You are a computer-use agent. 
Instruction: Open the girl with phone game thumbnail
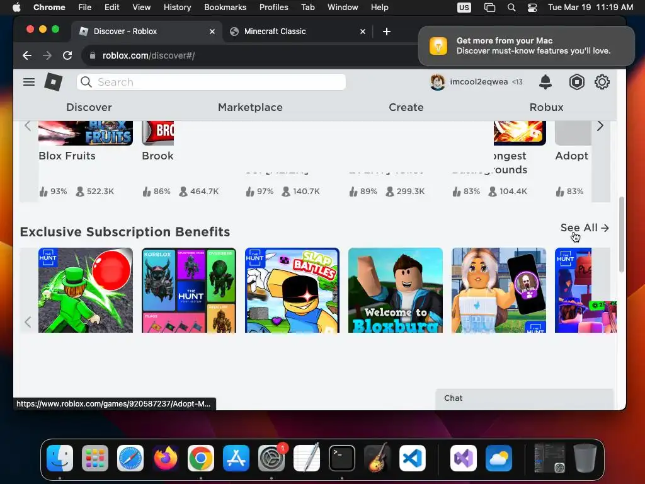pos(499,290)
